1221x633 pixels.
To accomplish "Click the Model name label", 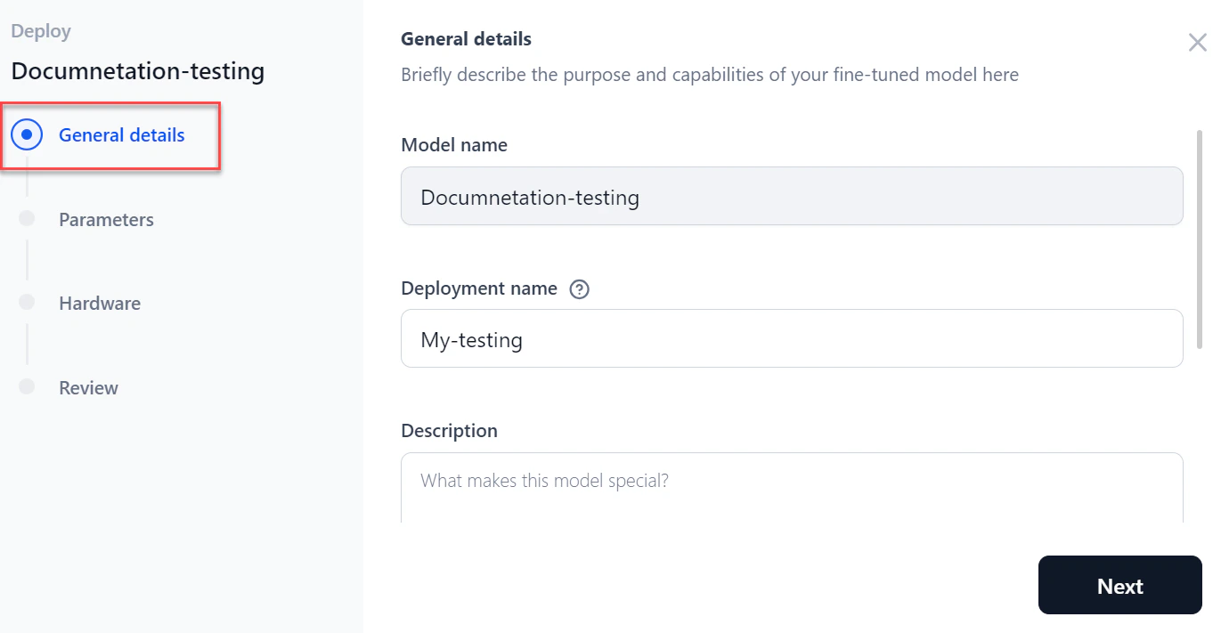I will tap(454, 144).
